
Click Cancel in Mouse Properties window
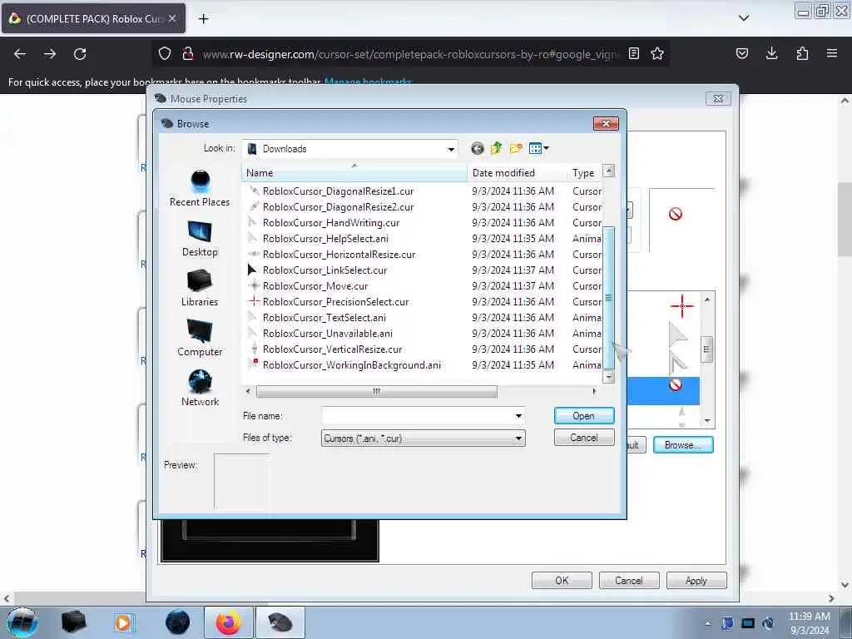click(629, 580)
